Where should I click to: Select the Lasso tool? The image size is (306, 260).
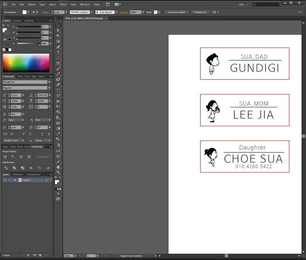point(58,41)
